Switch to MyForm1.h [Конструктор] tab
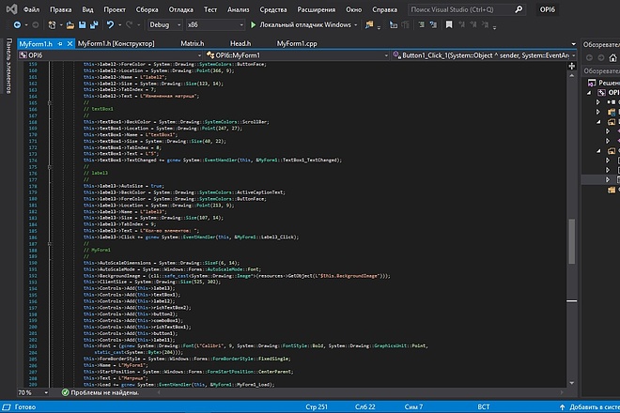 (116, 43)
